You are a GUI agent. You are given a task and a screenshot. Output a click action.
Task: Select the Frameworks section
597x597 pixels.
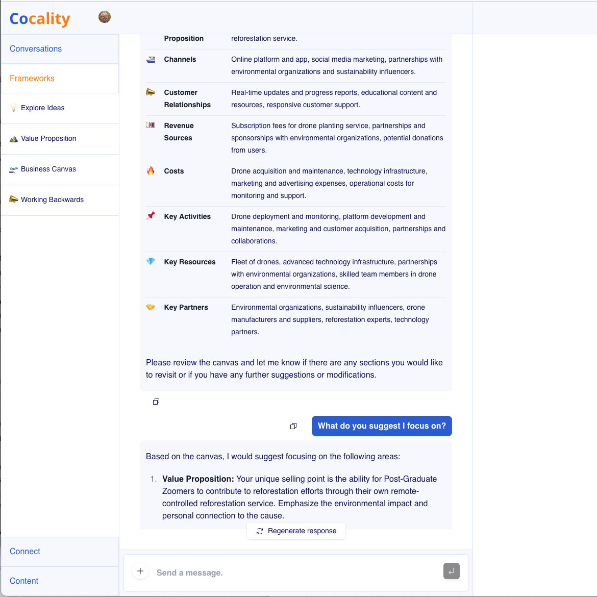tap(32, 79)
